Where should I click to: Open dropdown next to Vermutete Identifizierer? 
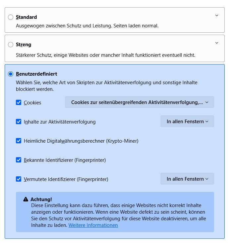[x=187, y=179]
